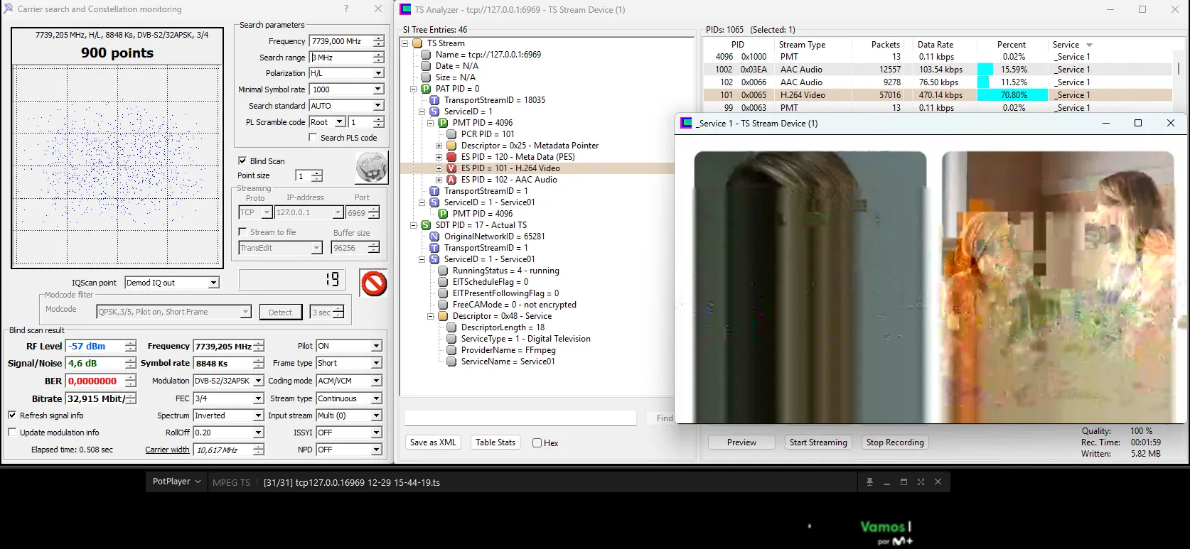
Task: Toggle the Hex checkbox
Action: point(537,443)
